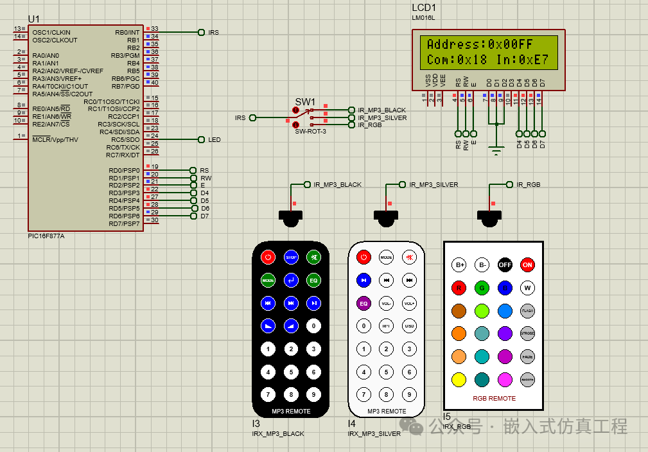The image size is (648, 452).
Task: Click VOL+ button on silver remote
Action: coord(410,303)
